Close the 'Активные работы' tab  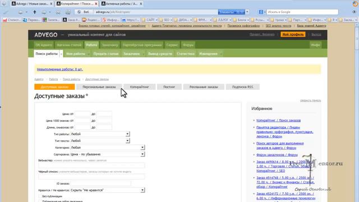pos(141,4)
